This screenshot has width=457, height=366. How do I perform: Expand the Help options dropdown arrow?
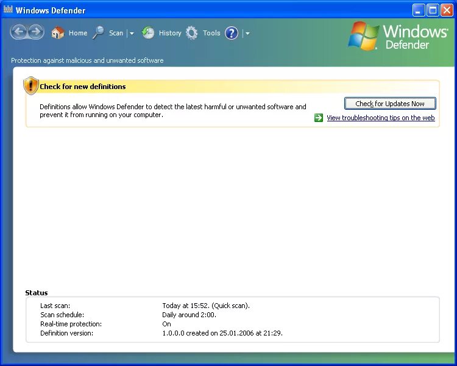click(x=247, y=34)
